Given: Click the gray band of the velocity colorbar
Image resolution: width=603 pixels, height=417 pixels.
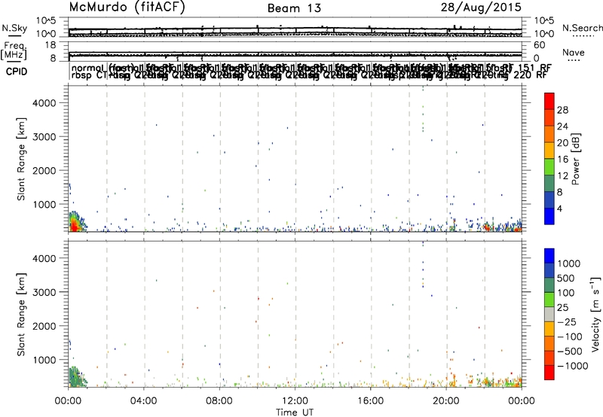Looking at the screenshot, I should [549, 314].
